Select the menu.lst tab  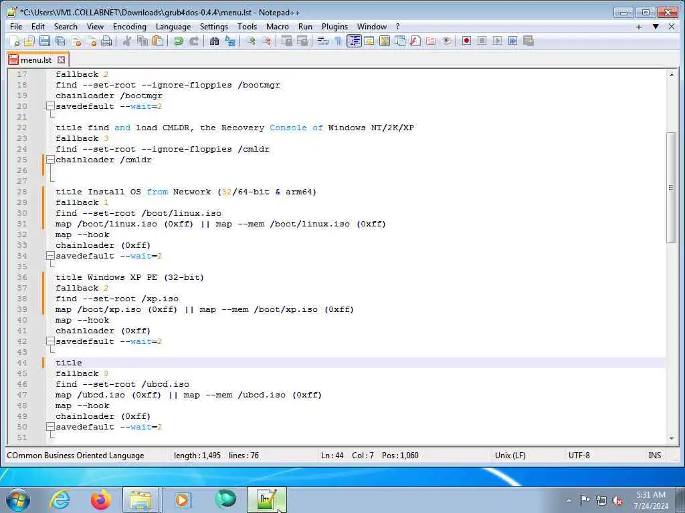coord(36,59)
